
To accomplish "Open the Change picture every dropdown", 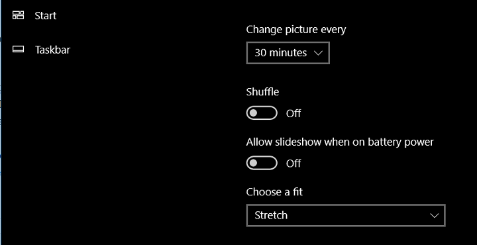I will pyautogui.click(x=288, y=53).
